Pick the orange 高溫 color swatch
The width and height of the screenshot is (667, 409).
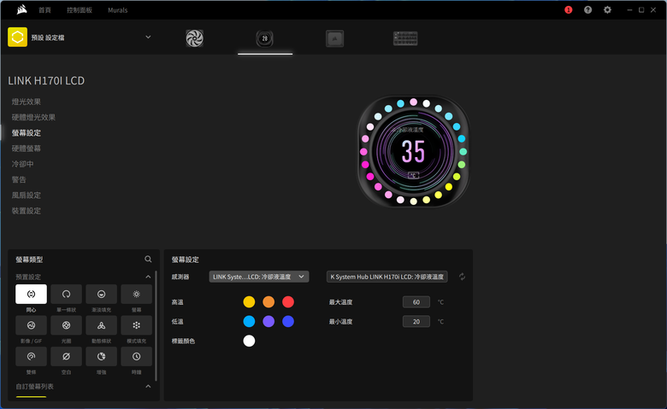(x=269, y=302)
